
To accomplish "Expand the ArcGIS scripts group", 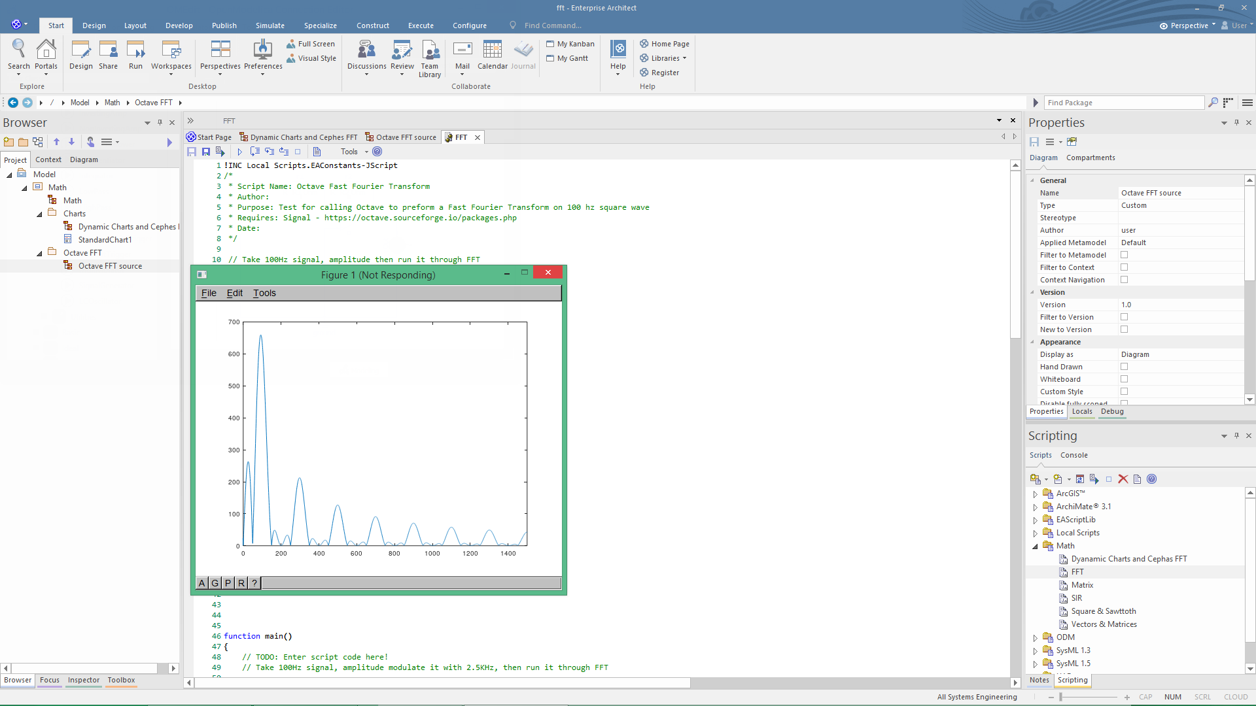I will [1035, 494].
